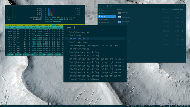
Task: Go back in the file manager
Action: click(x=100, y=6)
